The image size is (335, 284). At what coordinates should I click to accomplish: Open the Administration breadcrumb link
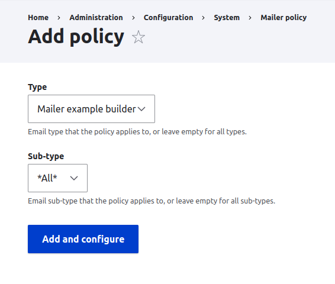click(96, 18)
